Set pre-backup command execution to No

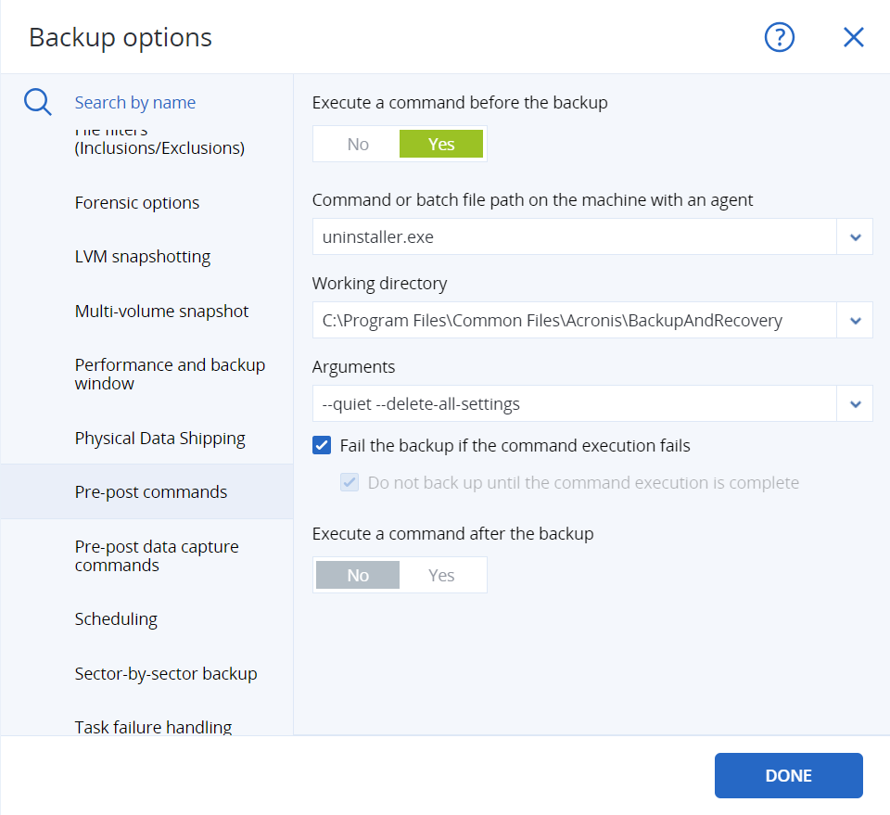pyautogui.click(x=358, y=144)
